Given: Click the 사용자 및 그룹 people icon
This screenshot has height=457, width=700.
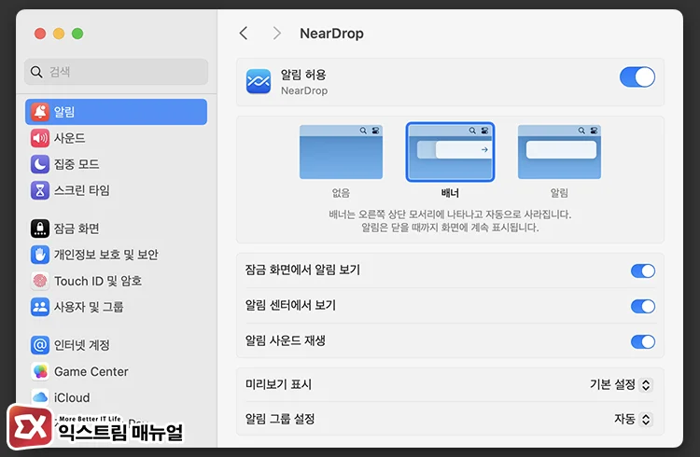Looking at the screenshot, I should 40,307.
